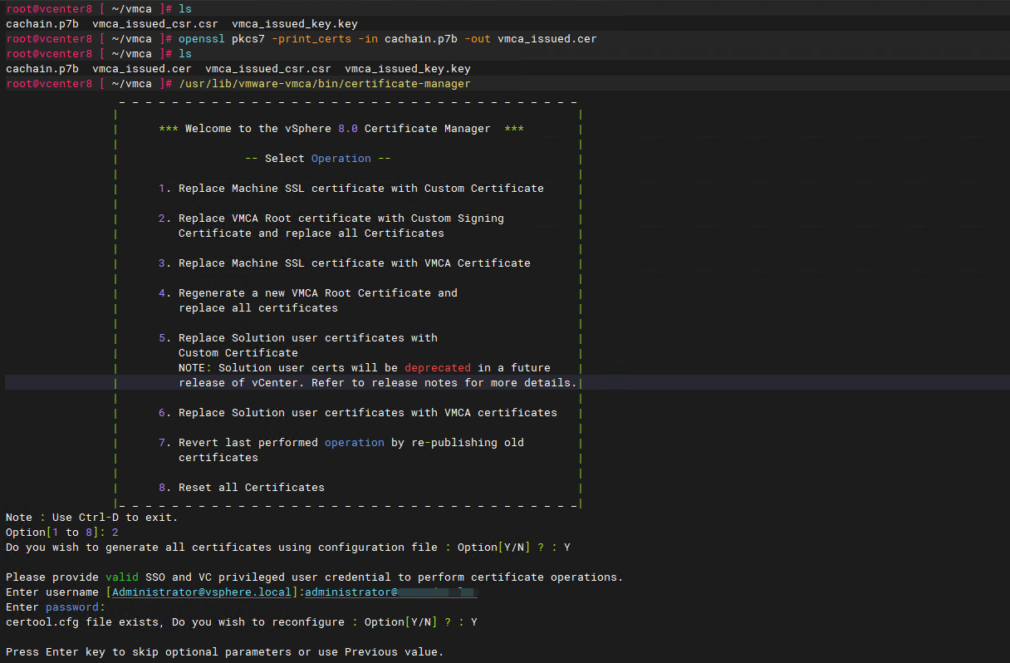Viewport: 1010px width, 663px height.
Task: Click 'vmca_issued.cer' in the second ls output
Action: coord(142,69)
